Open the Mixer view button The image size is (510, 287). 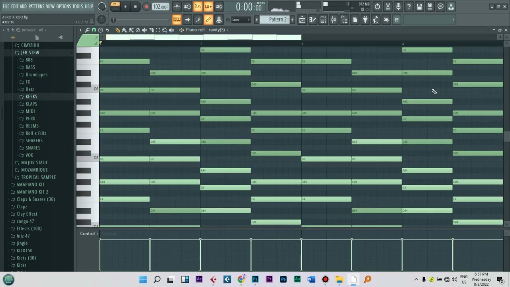[333, 20]
